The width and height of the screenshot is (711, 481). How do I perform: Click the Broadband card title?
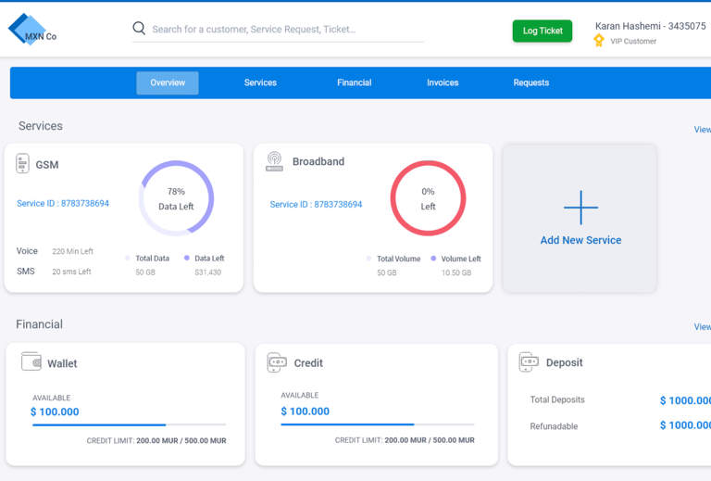point(318,161)
